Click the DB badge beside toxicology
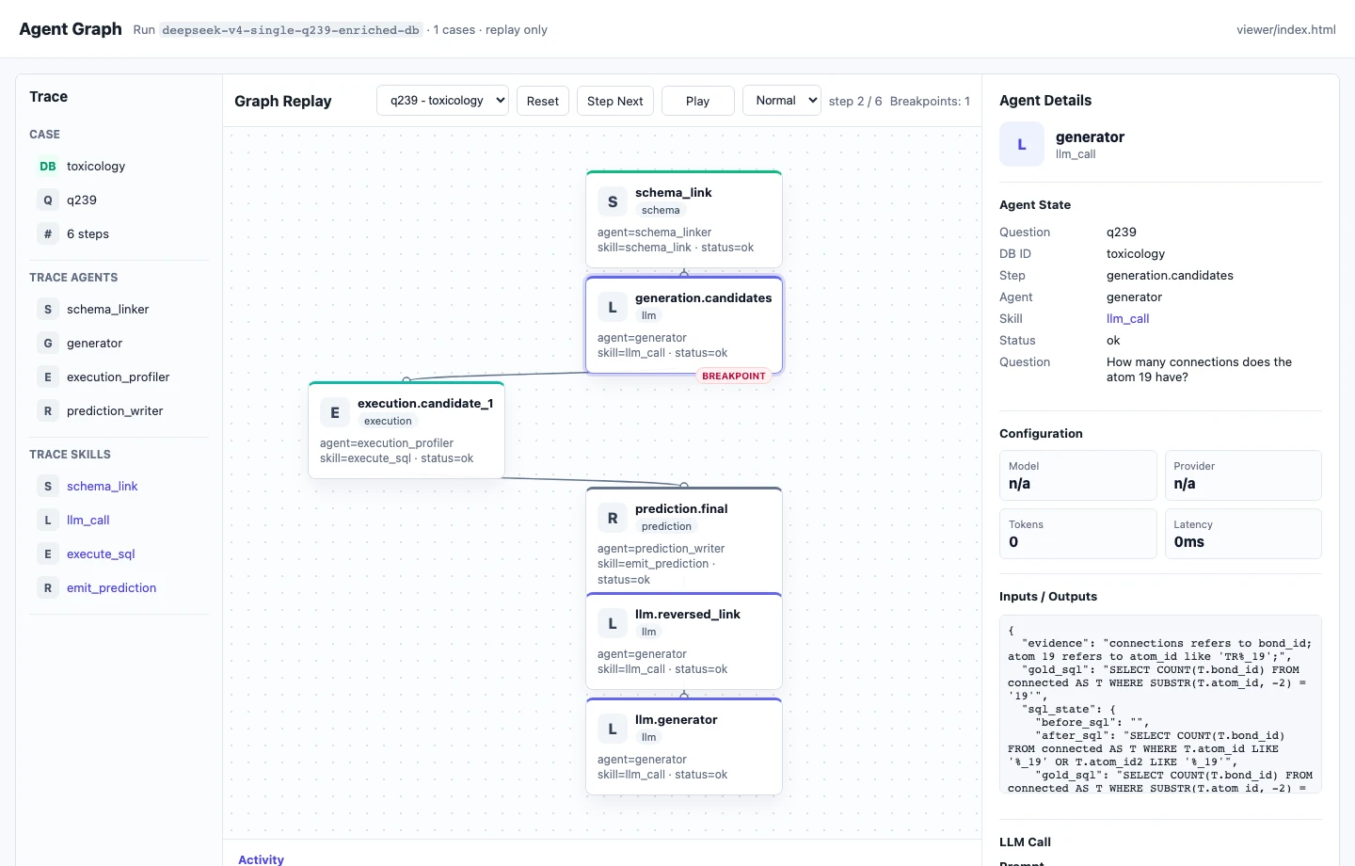The image size is (1355, 866). pyautogui.click(x=48, y=167)
